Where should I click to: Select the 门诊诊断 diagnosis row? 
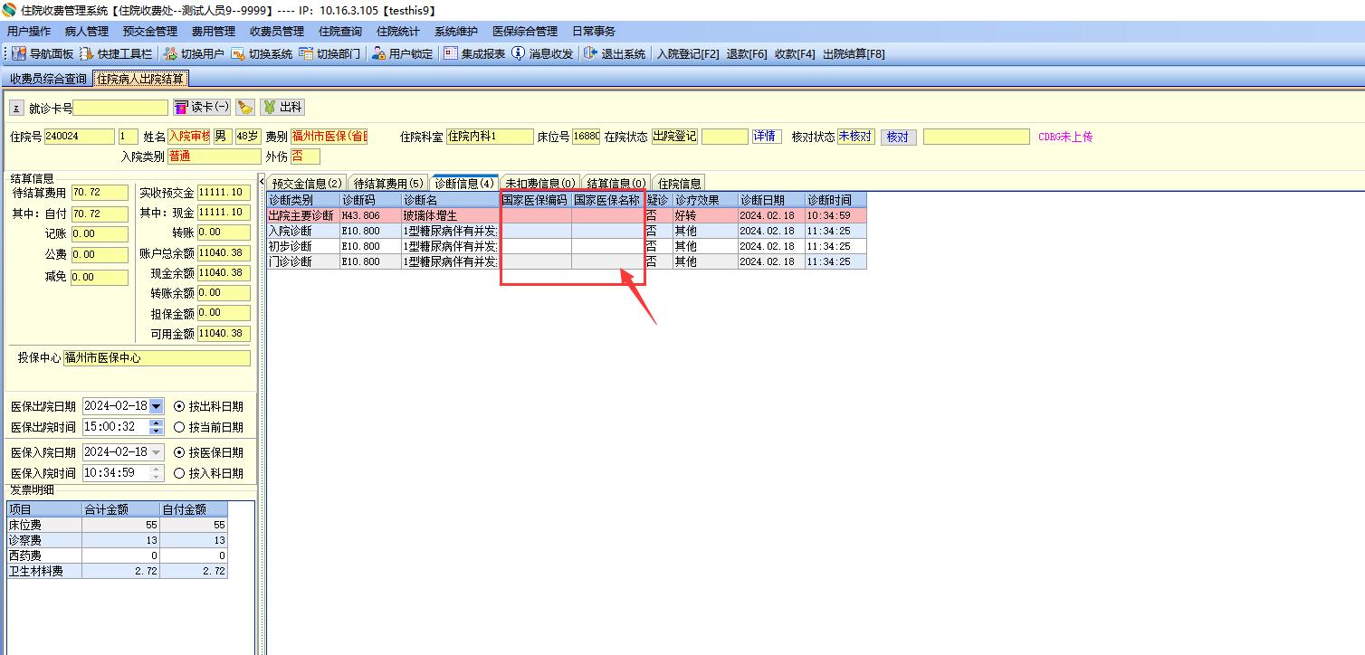coord(567,261)
